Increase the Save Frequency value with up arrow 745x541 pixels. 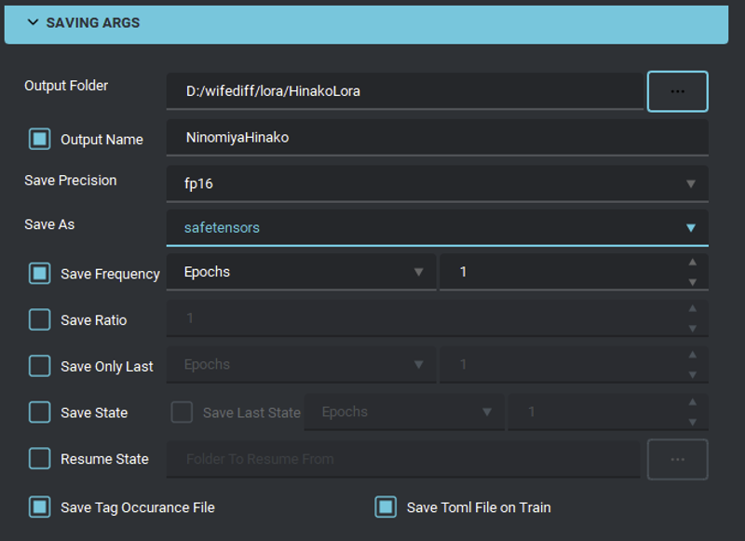[x=692, y=263]
